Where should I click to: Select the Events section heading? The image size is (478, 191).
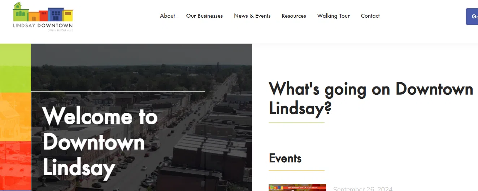[x=285, y=158]
